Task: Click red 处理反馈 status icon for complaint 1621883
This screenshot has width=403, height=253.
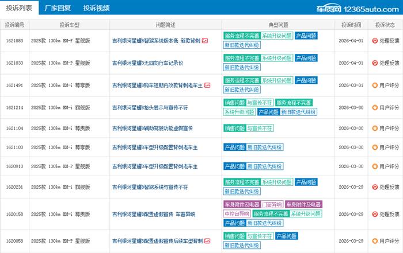Action: tap(375, 41)
